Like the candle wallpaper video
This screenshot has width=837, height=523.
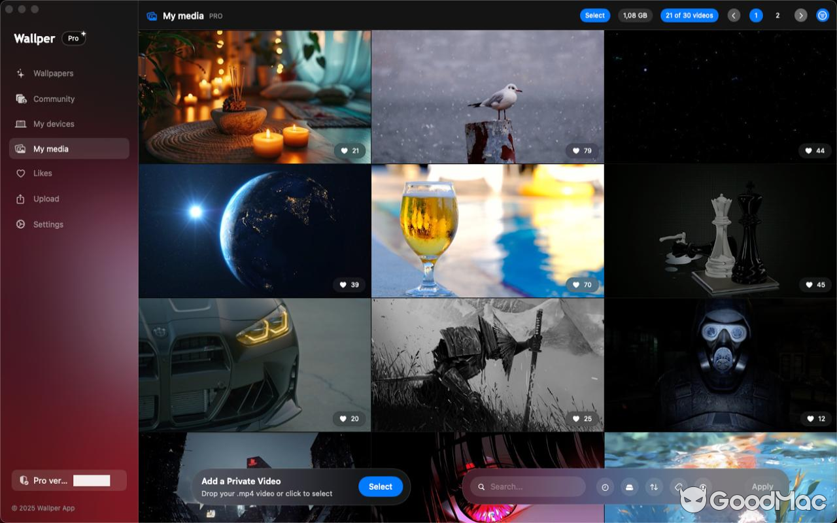click(349, 150)
